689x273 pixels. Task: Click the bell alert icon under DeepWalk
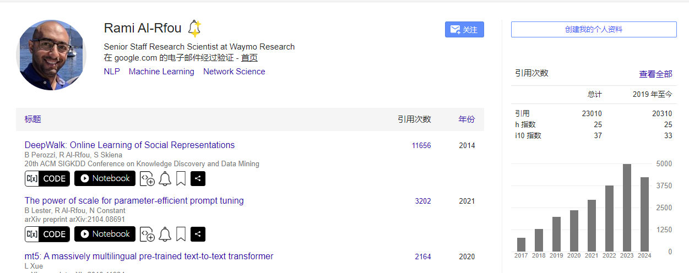(165, 178)
